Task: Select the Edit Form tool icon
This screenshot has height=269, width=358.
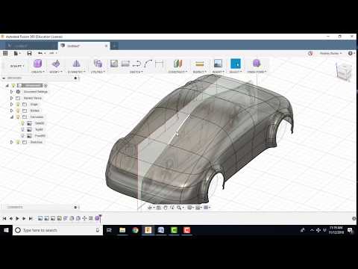Action: pyautogui.click(x=56, y=64)
